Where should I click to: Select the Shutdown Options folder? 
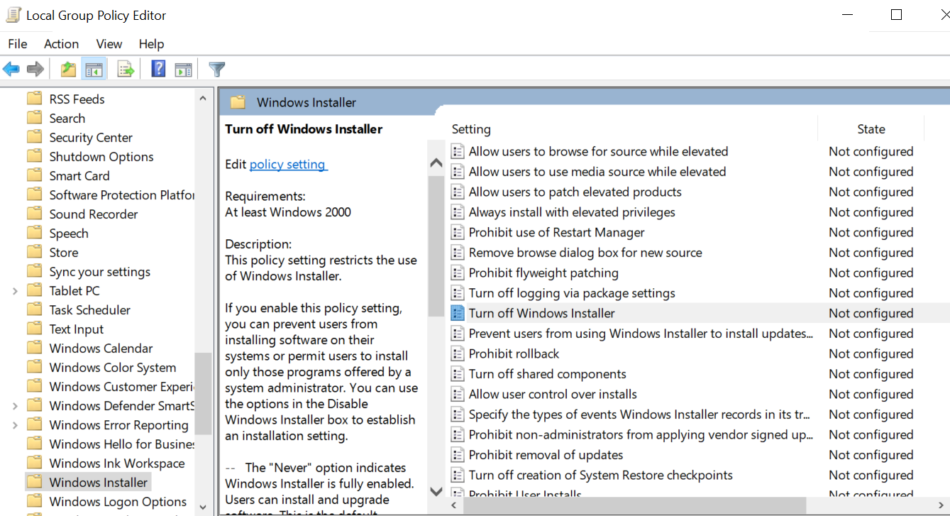(x=101, y=157)
